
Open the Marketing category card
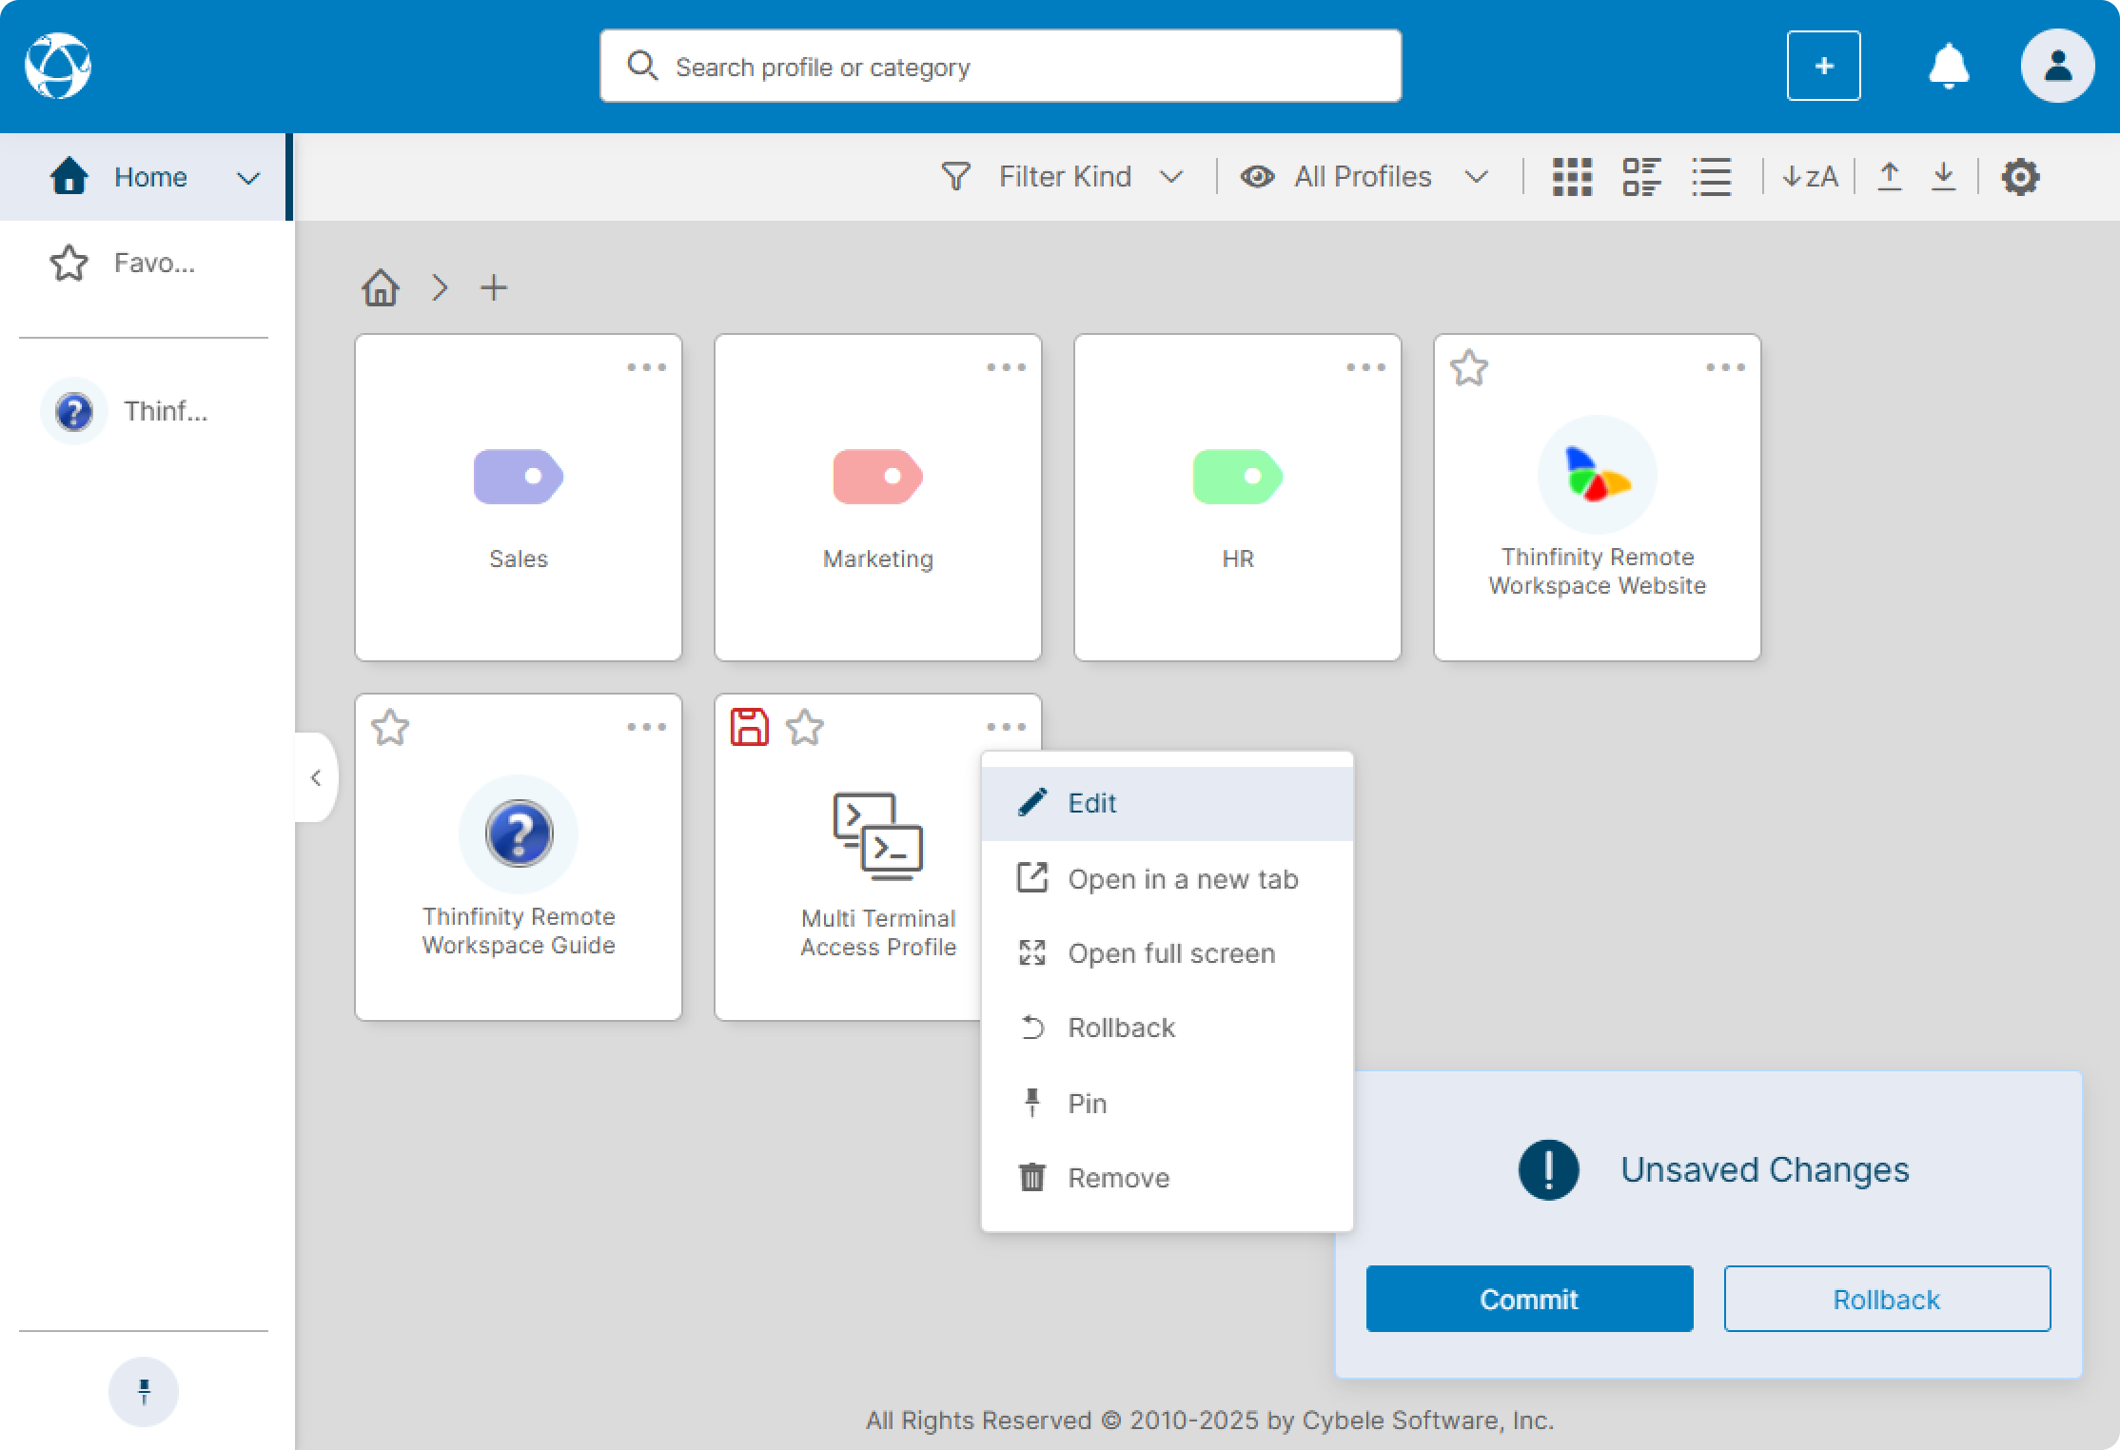[878, 498]
